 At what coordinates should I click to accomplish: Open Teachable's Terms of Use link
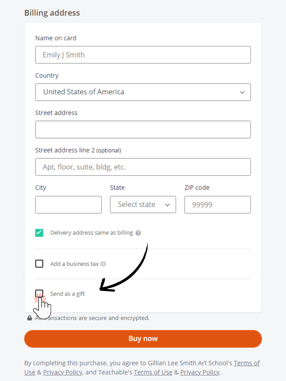153,372
